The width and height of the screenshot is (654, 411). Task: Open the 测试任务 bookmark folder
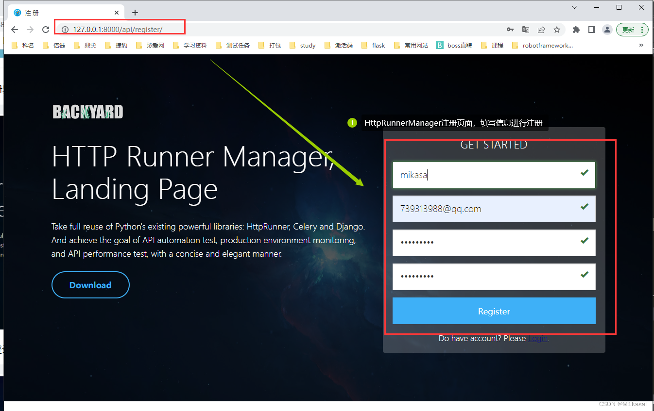pos(233,45)
